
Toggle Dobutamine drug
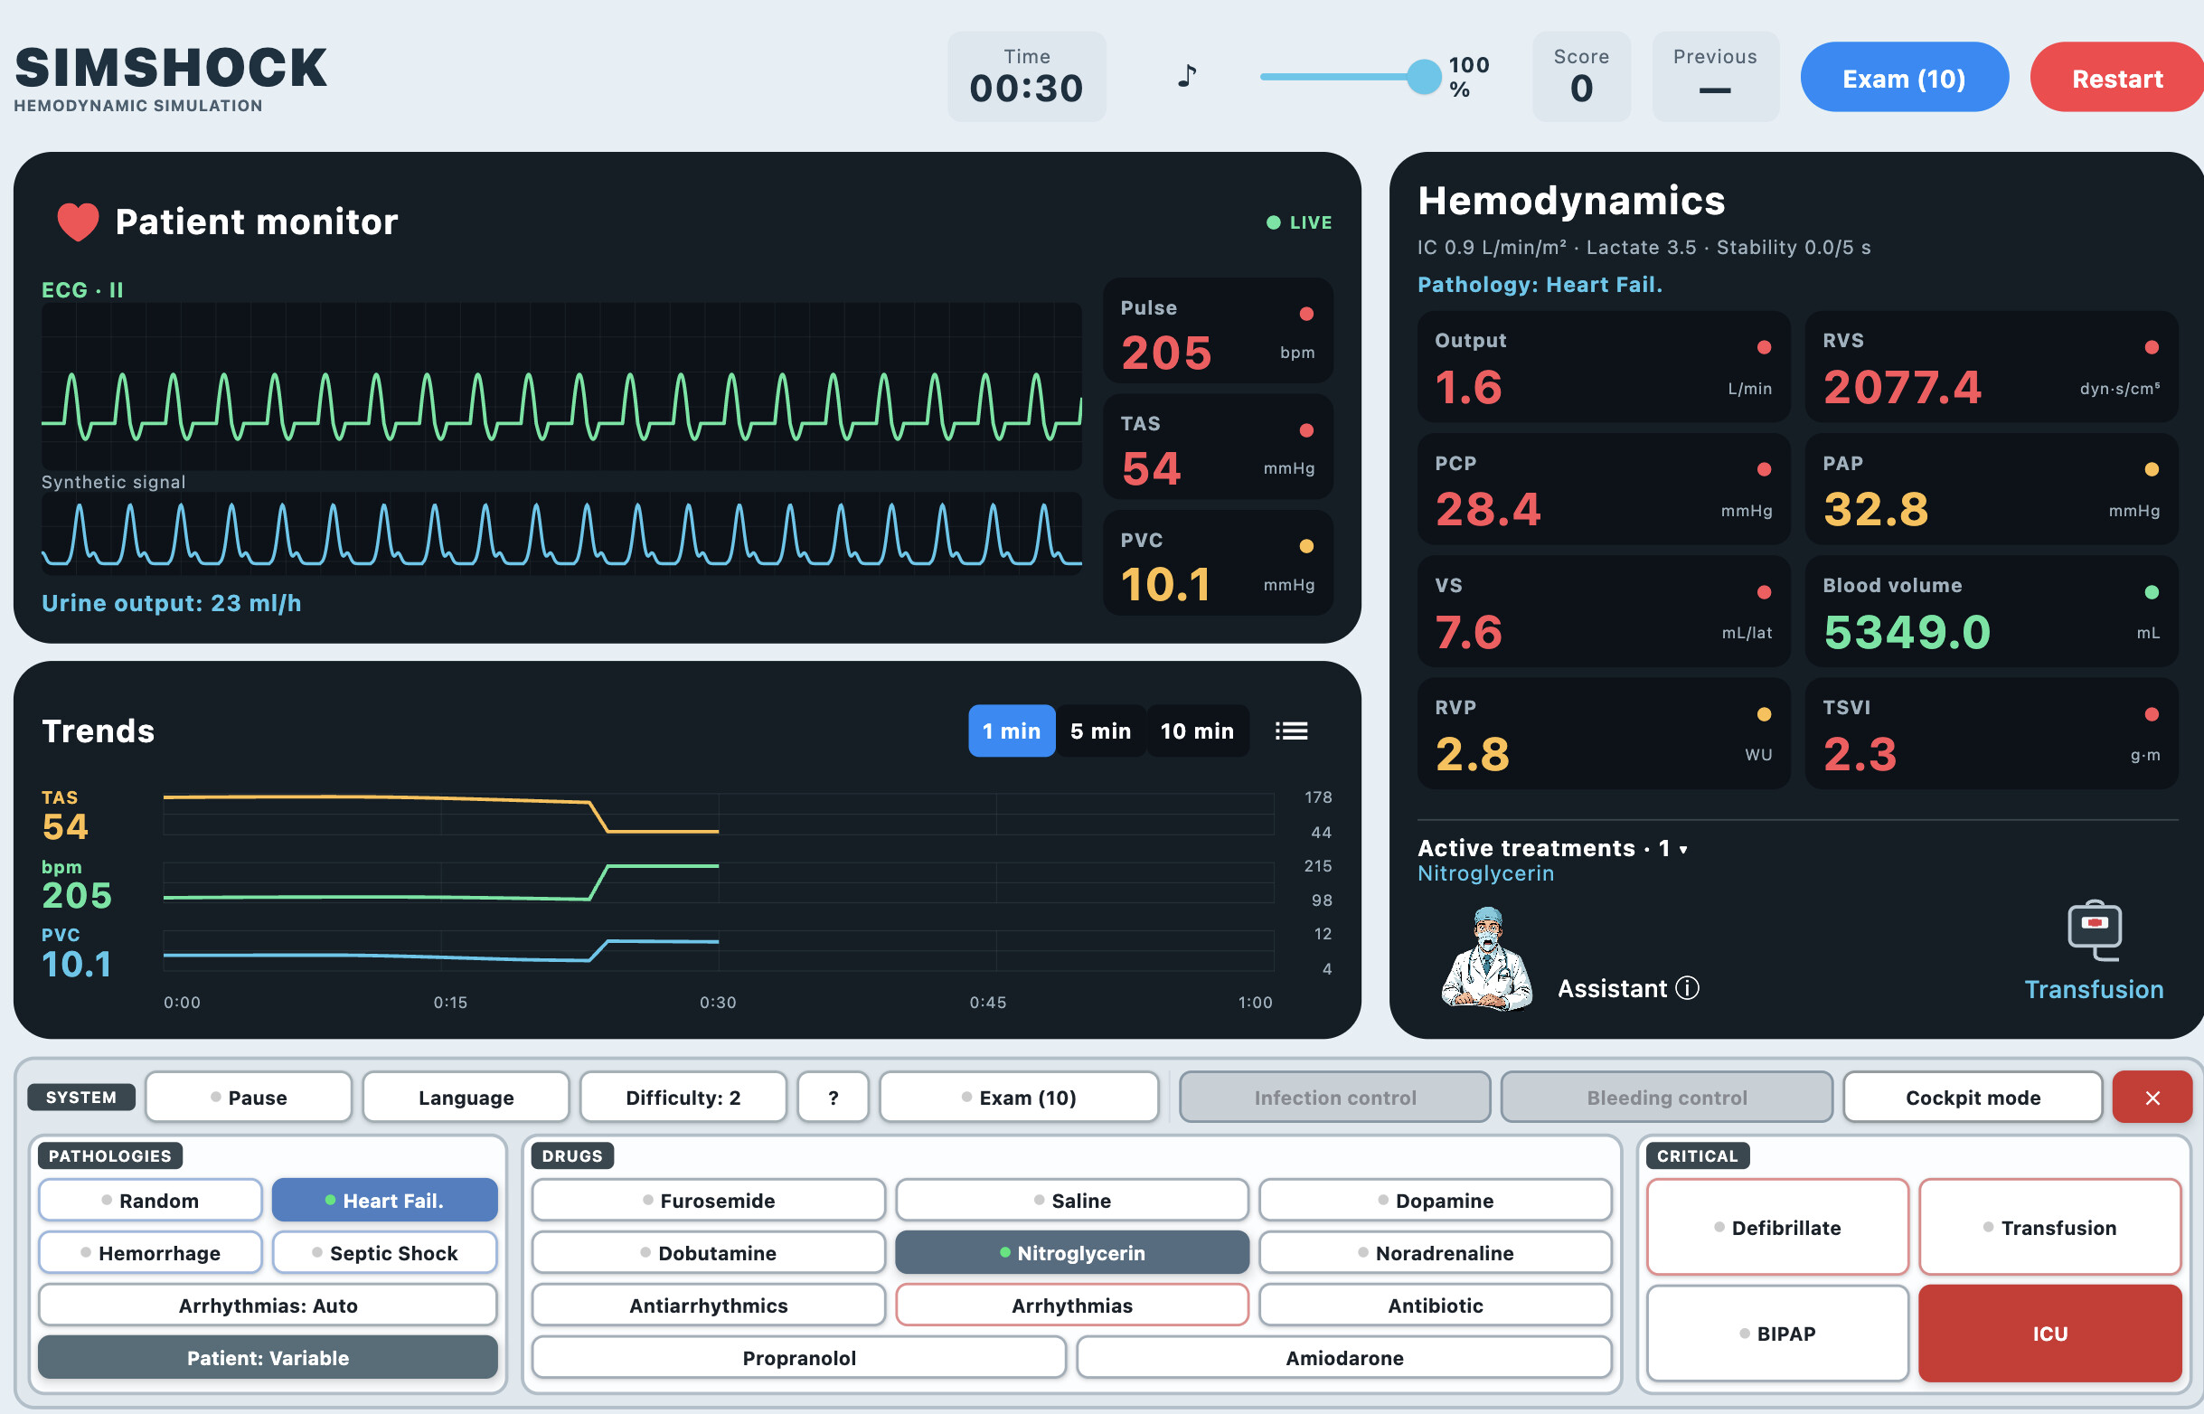(709, 1253)
